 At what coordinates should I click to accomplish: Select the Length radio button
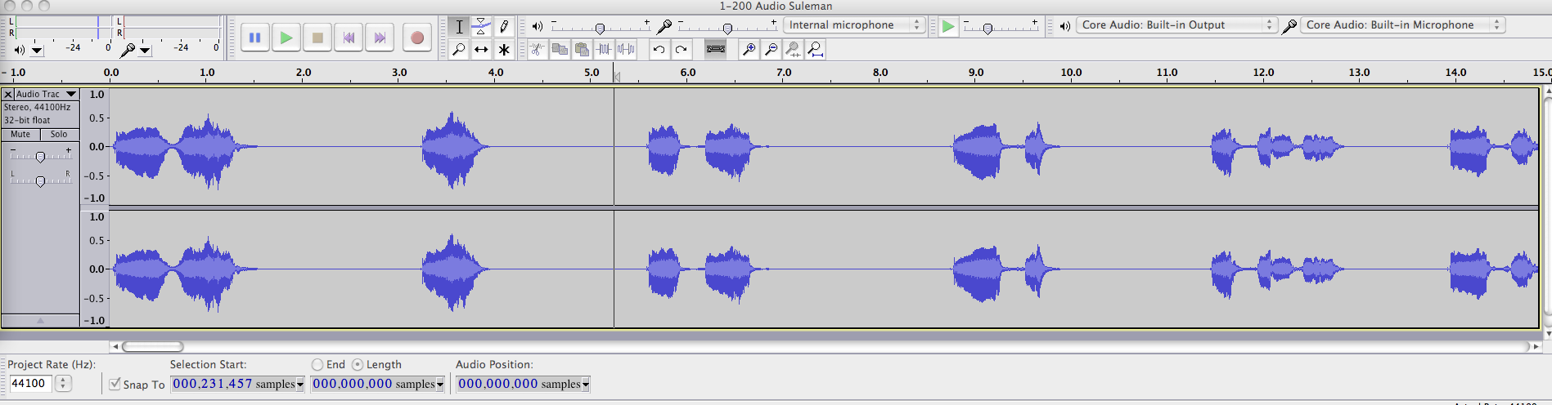(x=358, y=365)
